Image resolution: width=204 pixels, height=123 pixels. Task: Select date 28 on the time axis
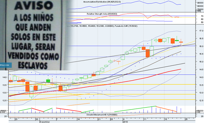(x=112, y=119)
